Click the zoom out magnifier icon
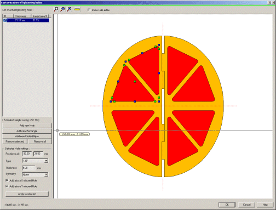Screen dimensions: 276x210 tap(69, 9)
